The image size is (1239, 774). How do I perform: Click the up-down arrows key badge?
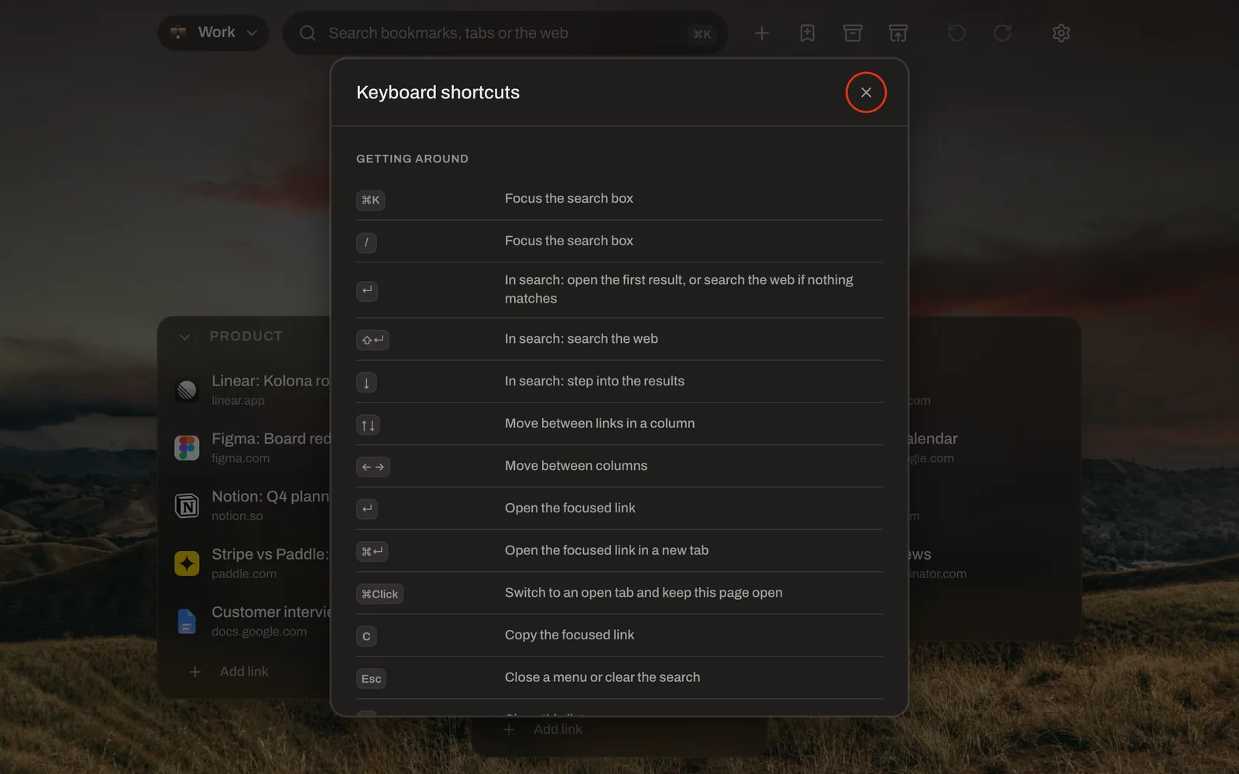tap(368, 425)
